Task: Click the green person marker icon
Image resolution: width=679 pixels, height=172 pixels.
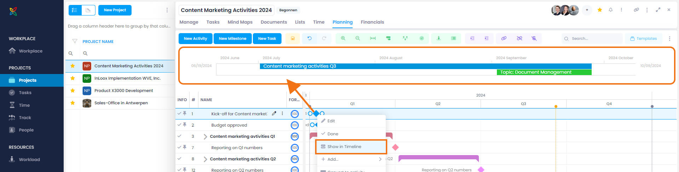Action: pyautogui.click(x=439, y=38)
